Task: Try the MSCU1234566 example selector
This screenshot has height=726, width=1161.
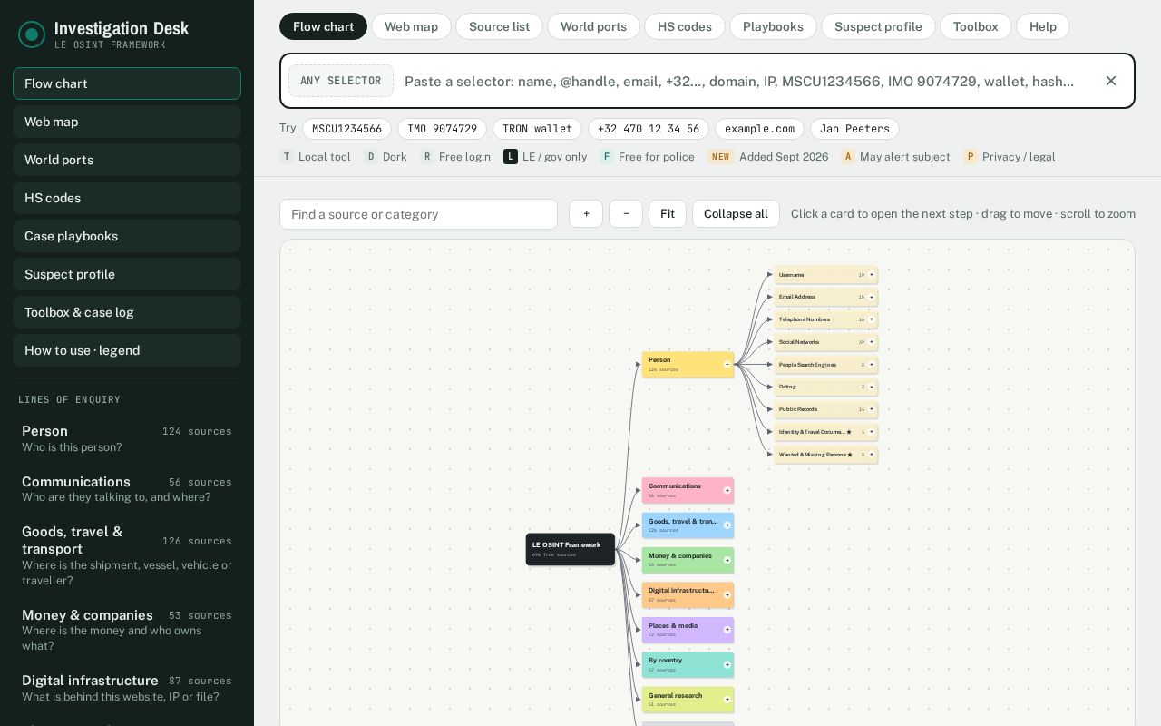Action: (x=346, y=129)
